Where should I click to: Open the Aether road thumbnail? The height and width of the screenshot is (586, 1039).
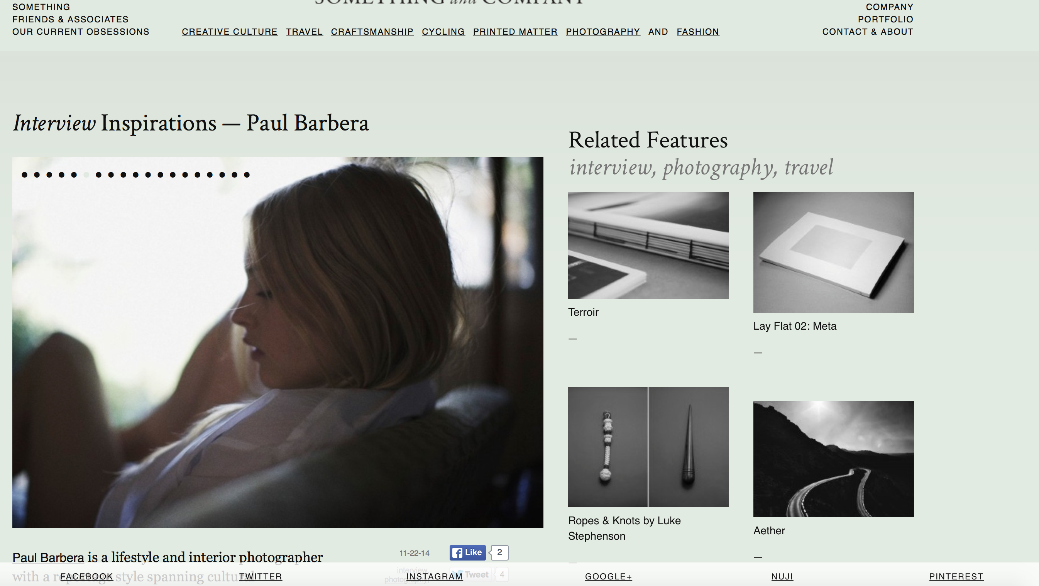click(833, 459)
